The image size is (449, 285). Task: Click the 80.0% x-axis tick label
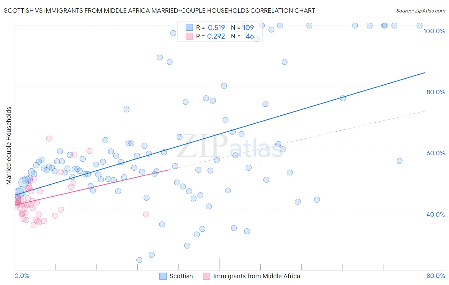pos(436,276)
